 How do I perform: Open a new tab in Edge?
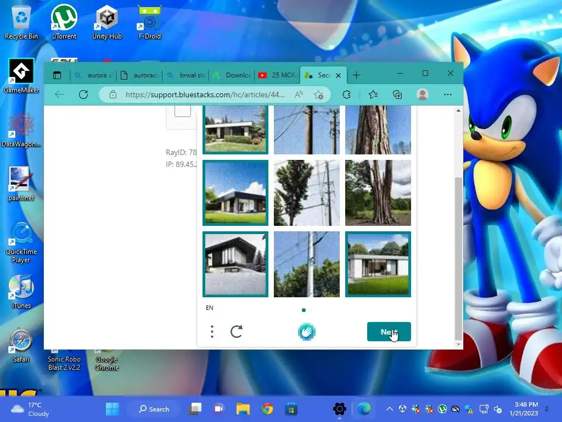tap(356, 75)
